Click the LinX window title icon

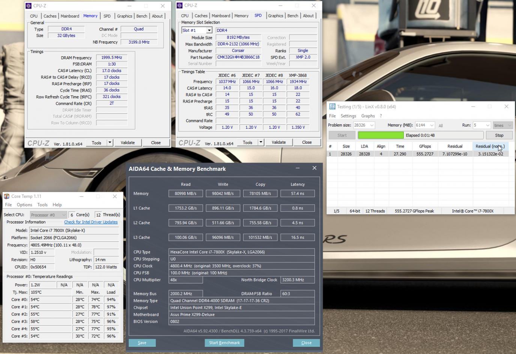click(332, 107)
